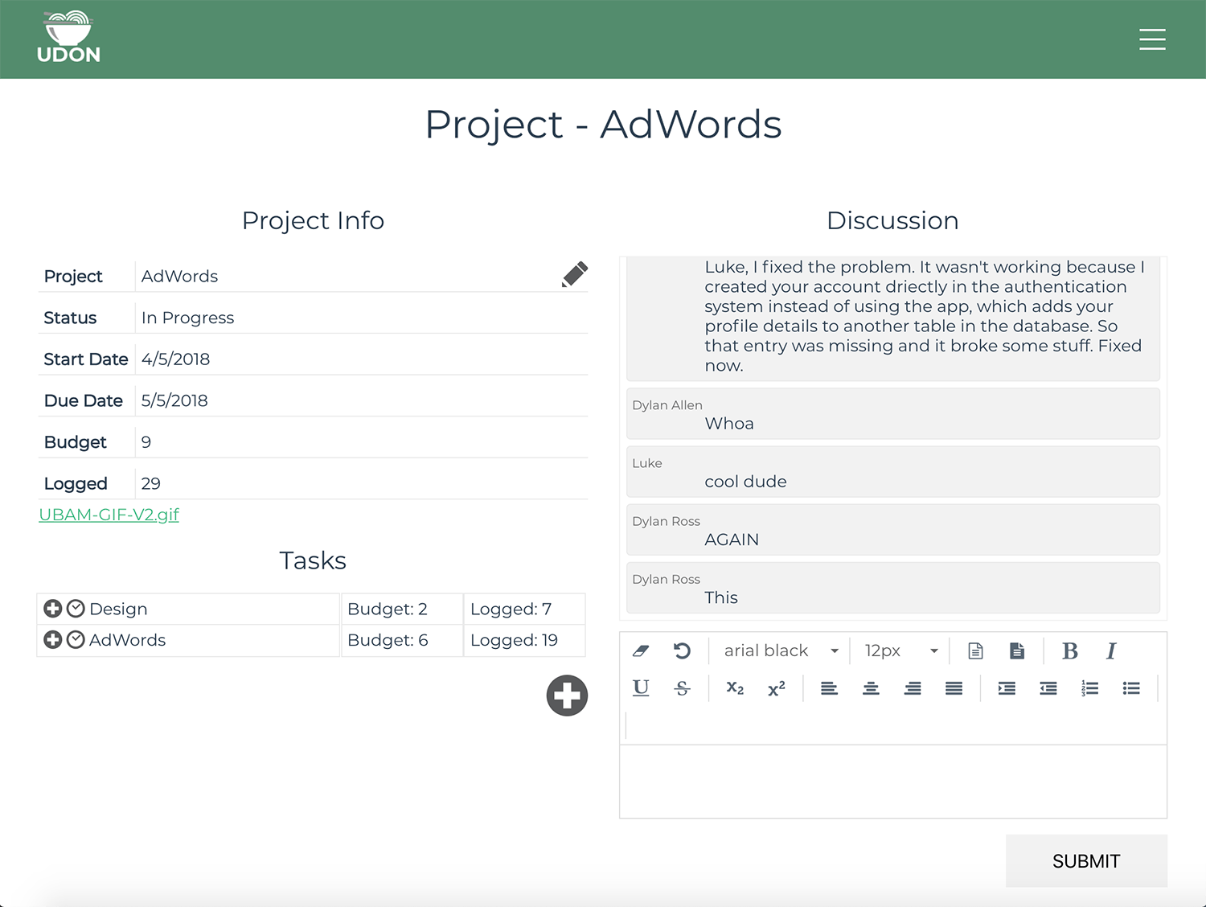Click Budget: 2 cell for Design
This screenshot has height=907, width=1206.
coord(402,609)
